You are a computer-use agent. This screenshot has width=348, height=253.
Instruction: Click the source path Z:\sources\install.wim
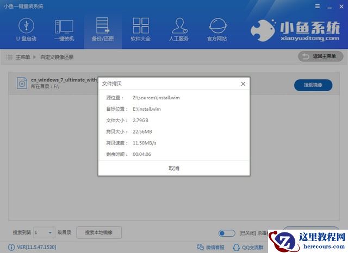[156, 98]
